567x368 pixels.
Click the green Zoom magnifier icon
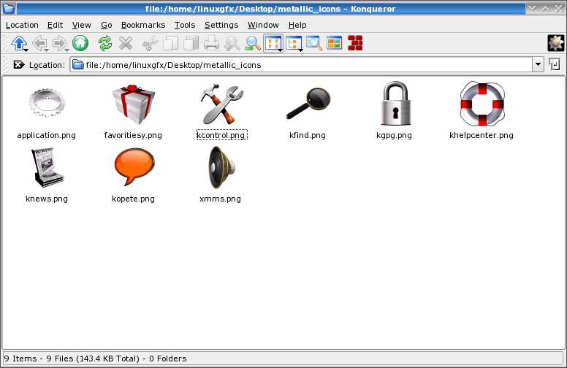(x=253, y=43)
